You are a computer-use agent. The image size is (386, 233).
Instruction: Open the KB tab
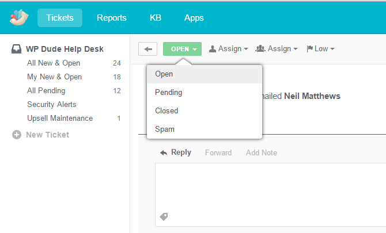156,18
